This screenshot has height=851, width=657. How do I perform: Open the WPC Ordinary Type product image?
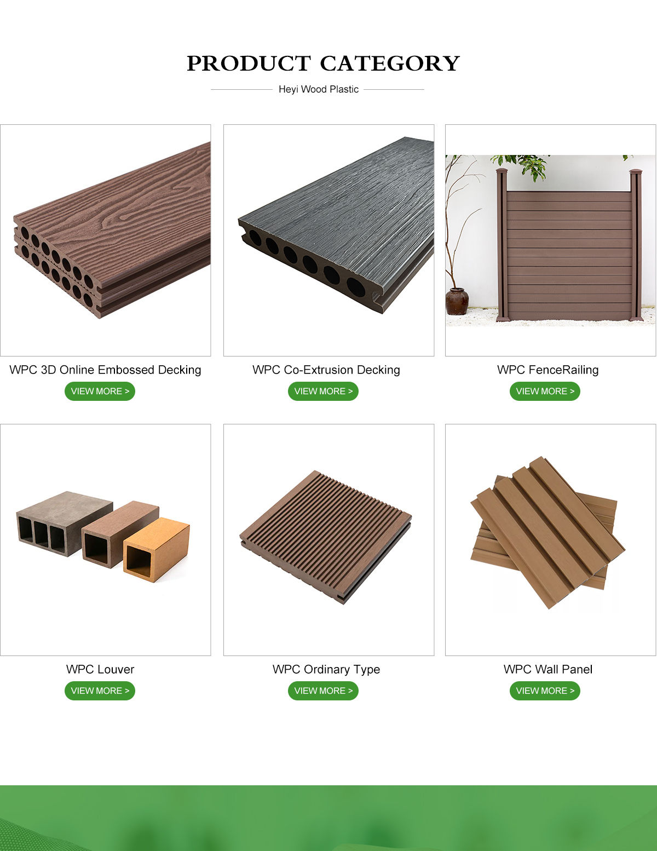click(x=328, y=540)
